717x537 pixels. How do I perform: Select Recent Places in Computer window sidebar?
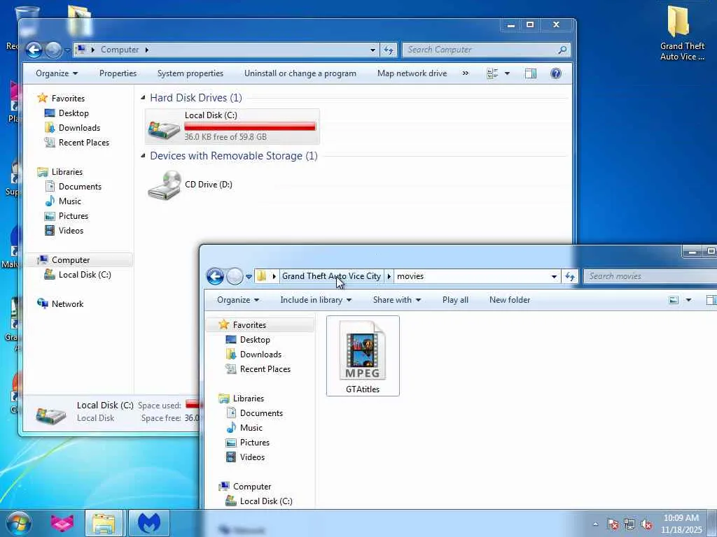tap(84, 143)
